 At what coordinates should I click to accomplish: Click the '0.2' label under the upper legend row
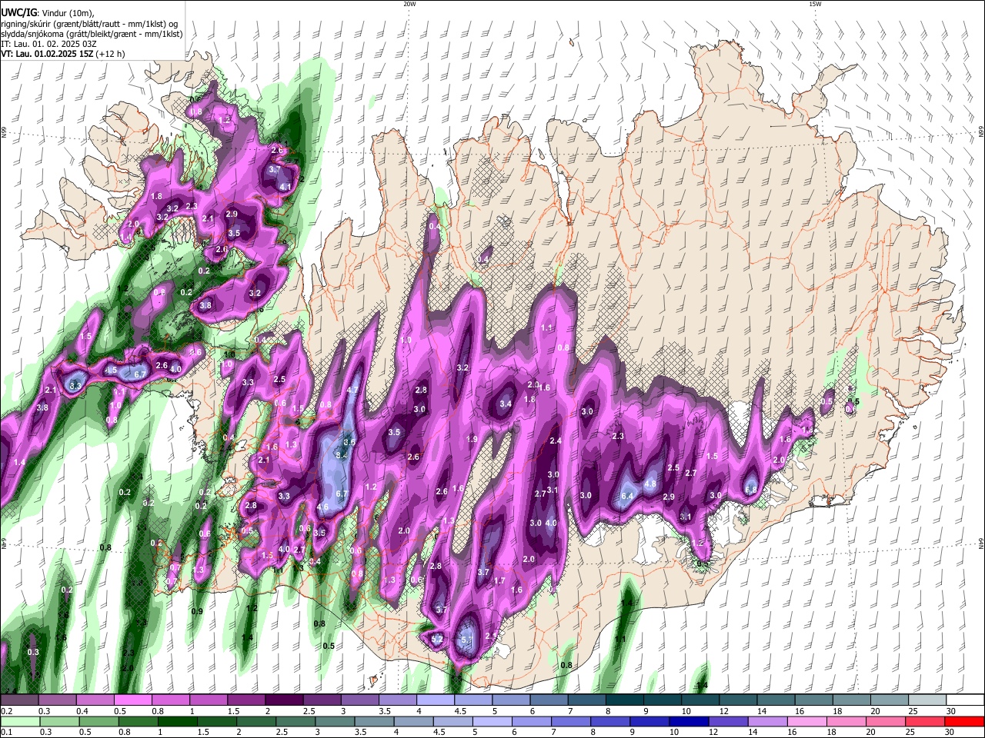point(6,711)
